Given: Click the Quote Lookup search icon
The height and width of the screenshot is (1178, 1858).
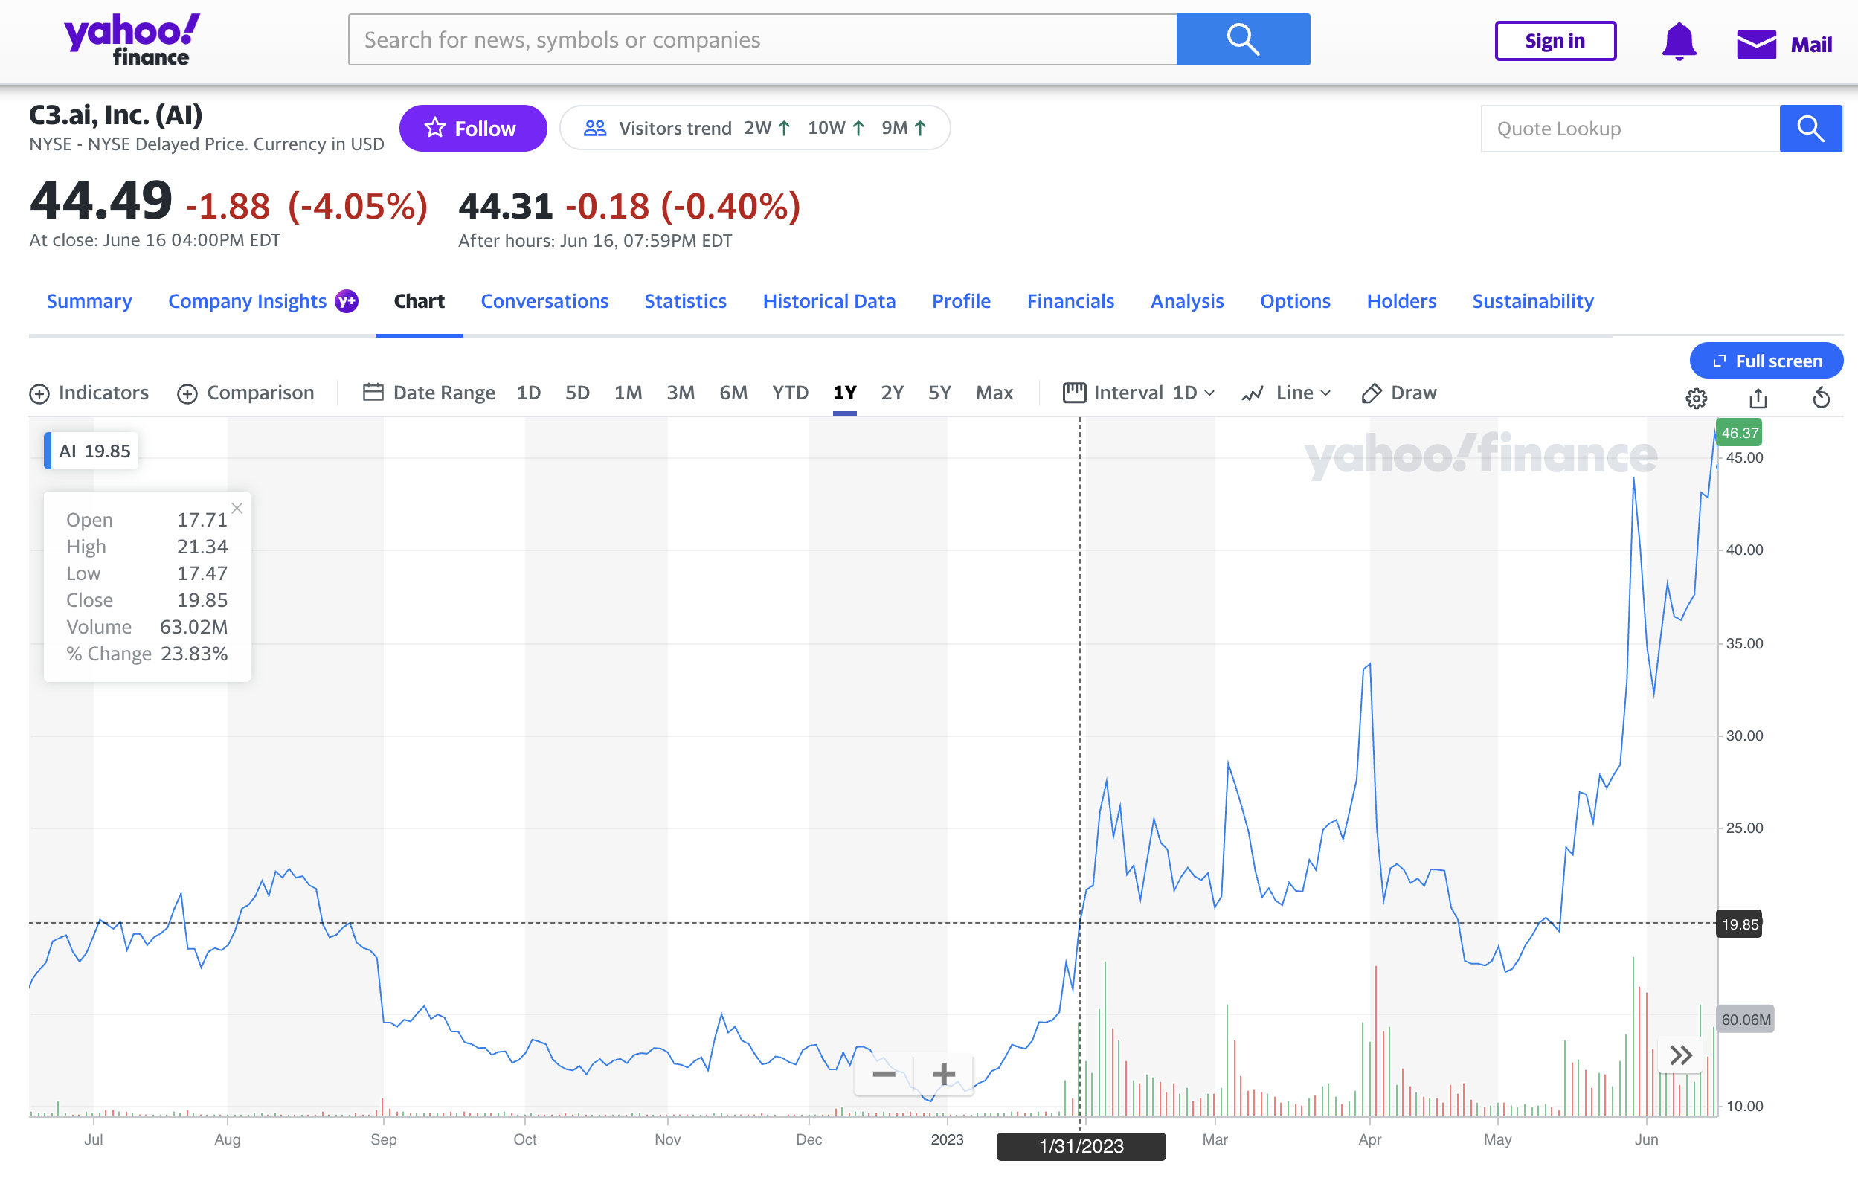Looking at the screenshot, I should pos(1810,129).
